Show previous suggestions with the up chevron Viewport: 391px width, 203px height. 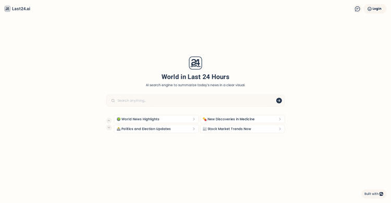(x=109, y=120)
